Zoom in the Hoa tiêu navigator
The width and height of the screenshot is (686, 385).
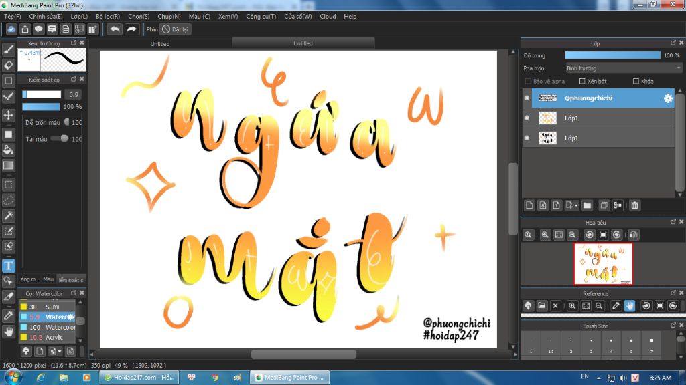[x=545, y=235]
